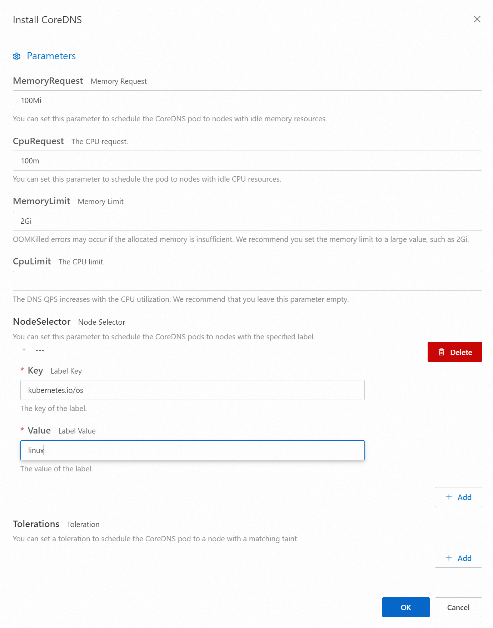
Task: Collapse the node selector entry triangle
Action: (x=24, y=350)
